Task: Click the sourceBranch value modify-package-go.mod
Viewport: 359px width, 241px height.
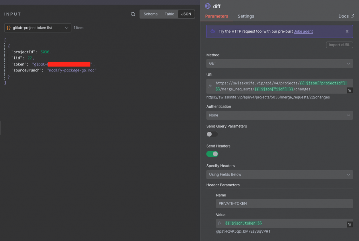Action: pyautogui.click(x=72, y=70)
